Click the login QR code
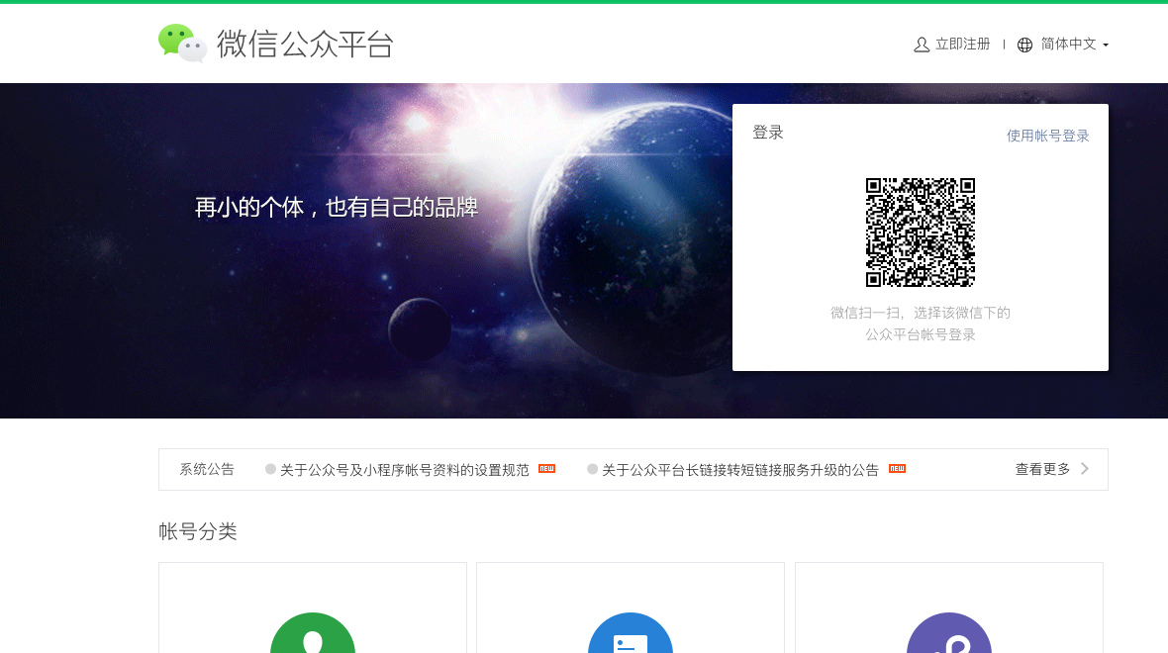Screen dimensions: 1168x653 click(920, 233)
